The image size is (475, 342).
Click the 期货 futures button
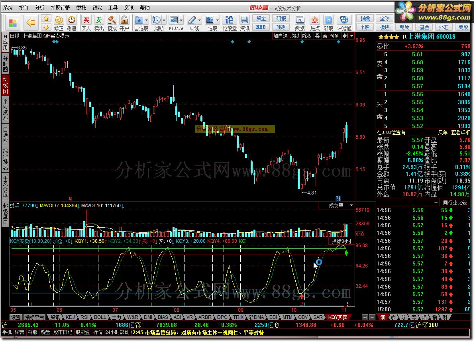pyautogui.click(x=404, y=27)
